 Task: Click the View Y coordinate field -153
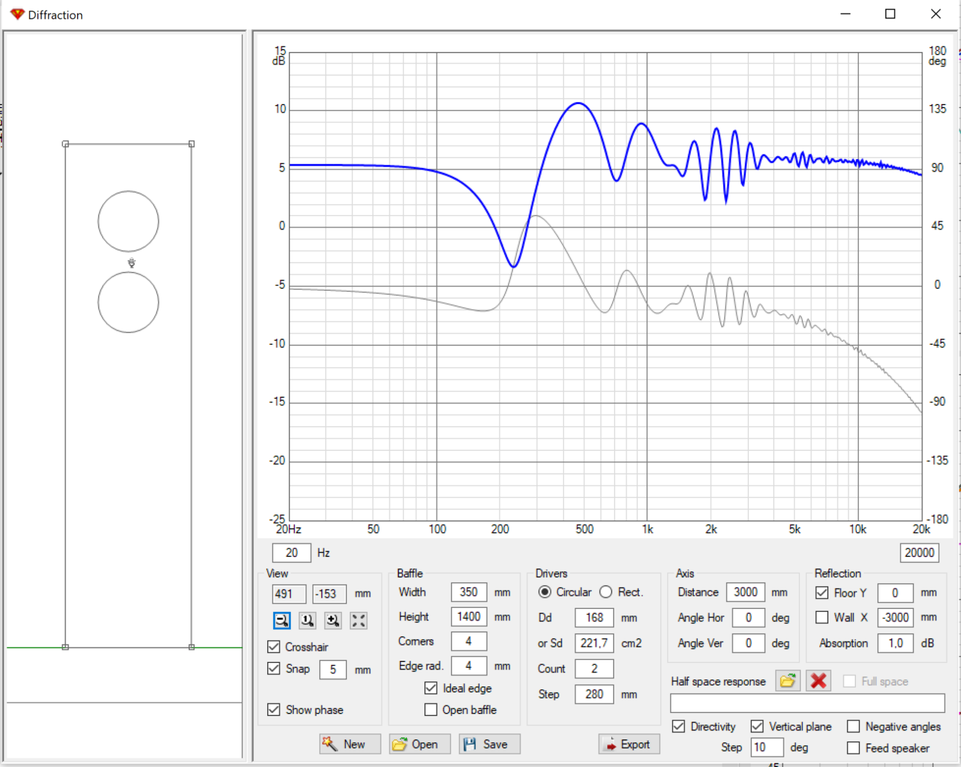coord(330,594)
